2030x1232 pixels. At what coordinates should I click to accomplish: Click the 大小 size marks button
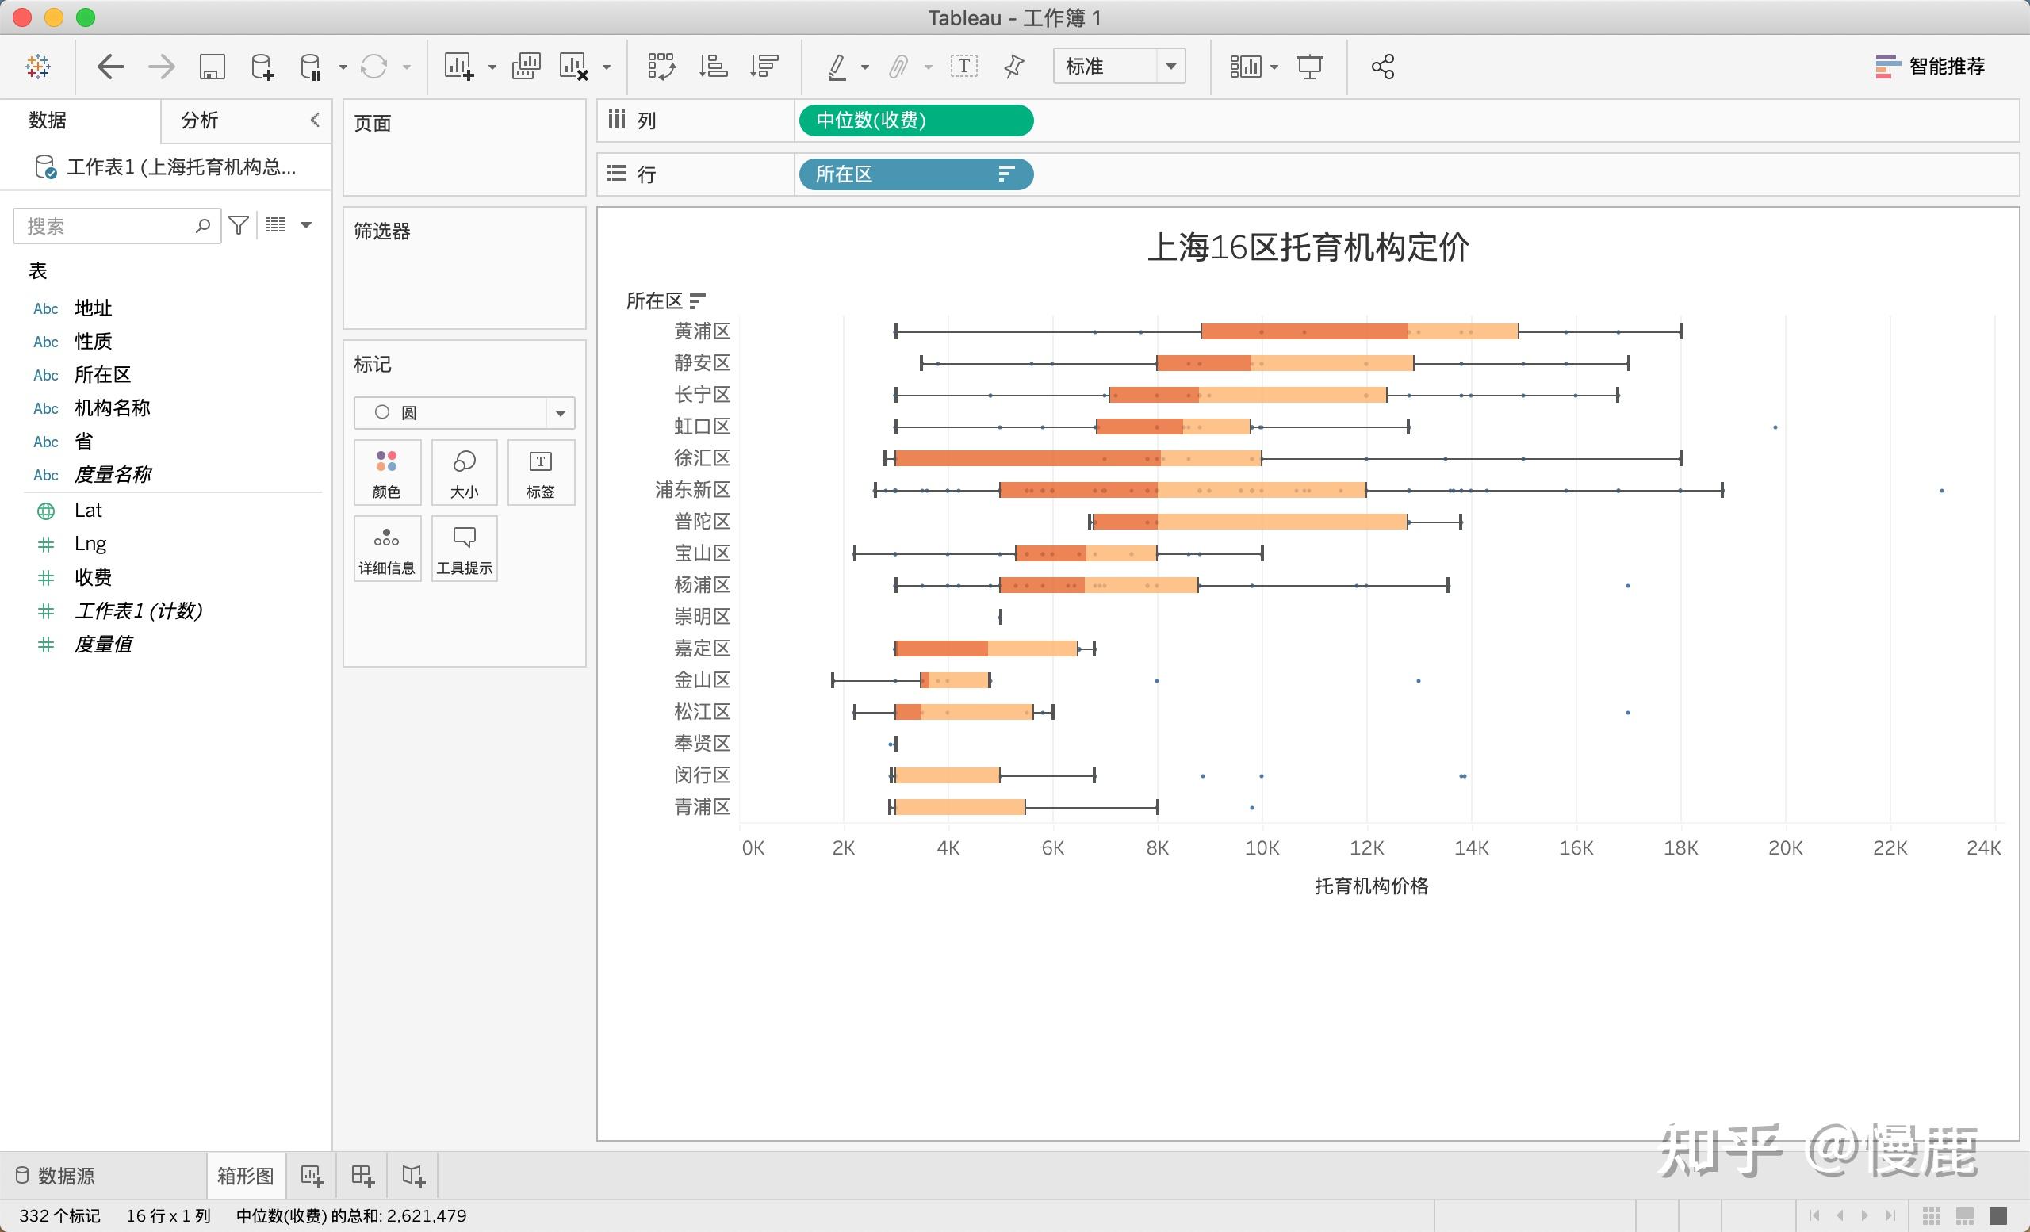tap(464, 473)
